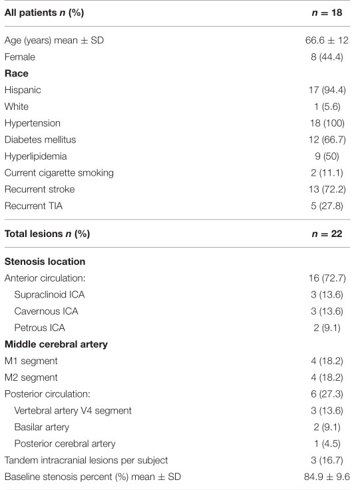Select the Female value 8 (44.4)
Screen dimensions: 354x490
(327, 57)
